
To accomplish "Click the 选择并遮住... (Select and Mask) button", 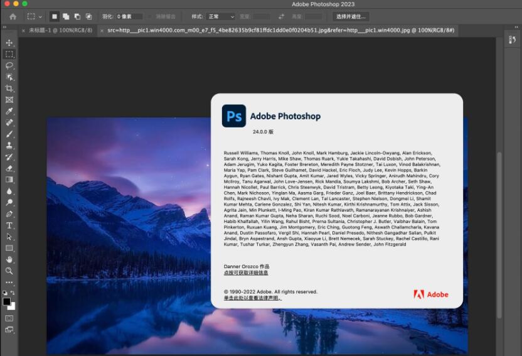I will point(351,16).
